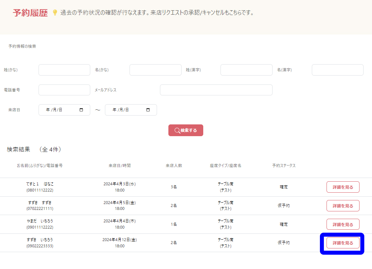
Task: Click the 来店日/時間 column header
Action: [x=120, y=166]
